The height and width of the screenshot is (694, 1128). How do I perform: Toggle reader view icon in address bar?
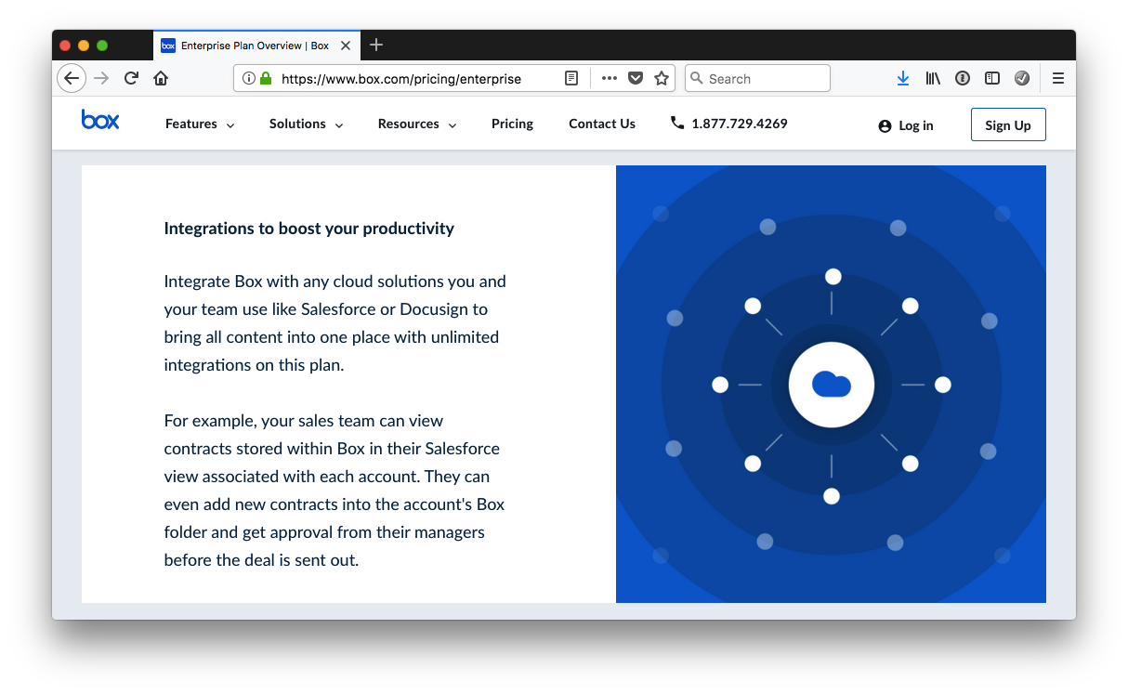(x=571, y=79)
